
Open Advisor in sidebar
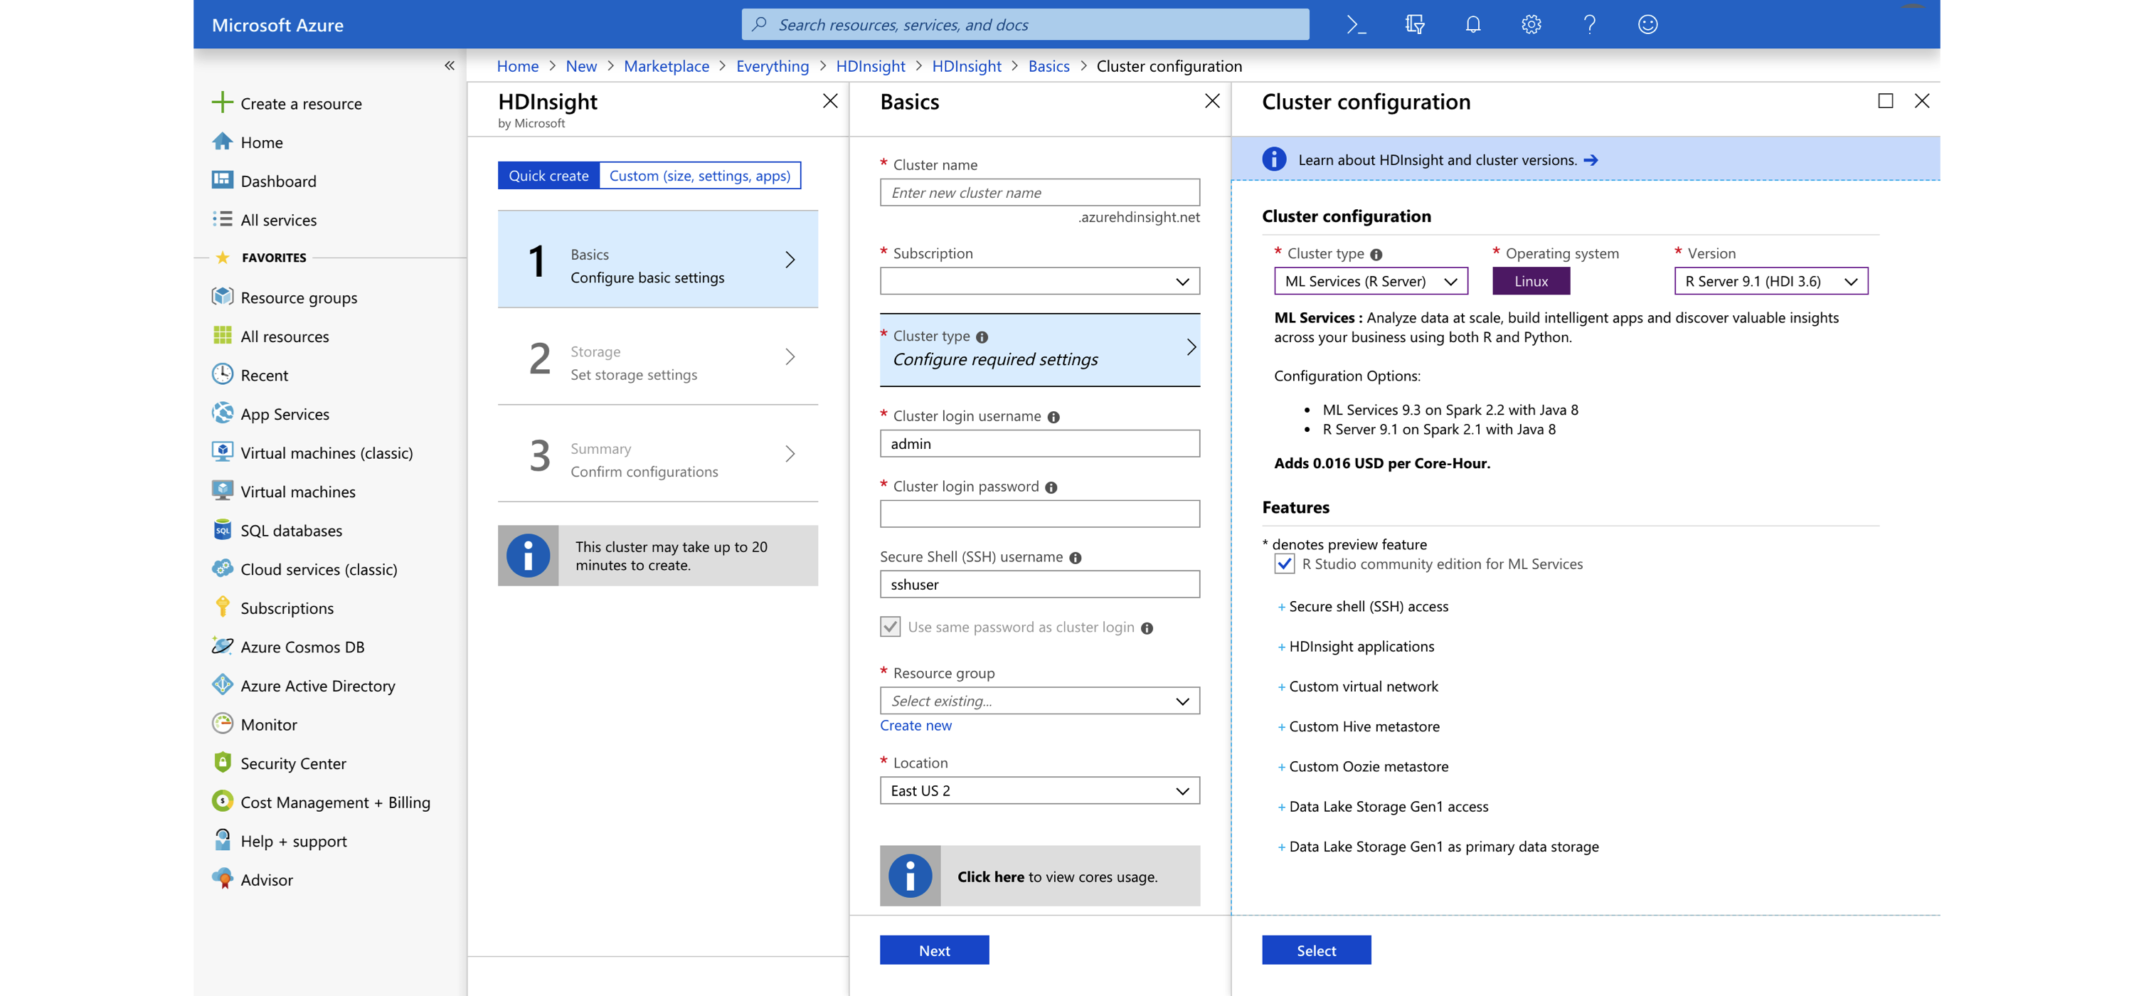click(267, 880)
